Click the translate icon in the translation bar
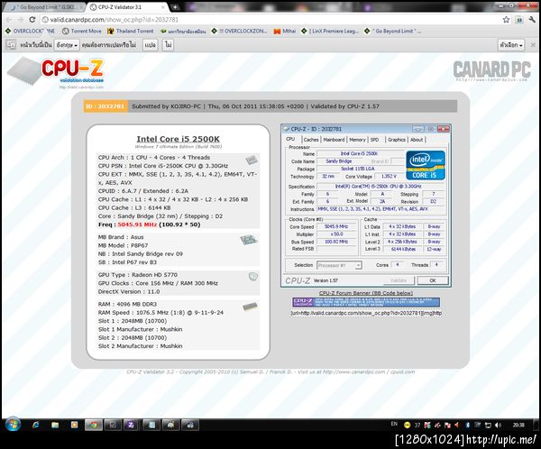Image resolution: width=541 pixels, height=449 pixels. (x=11, y=45)
